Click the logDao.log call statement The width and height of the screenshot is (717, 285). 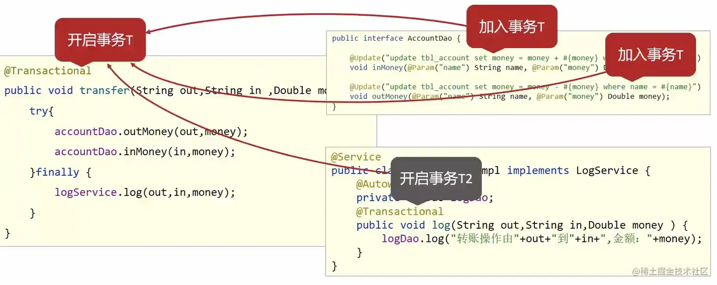click(x=542, y=239)
